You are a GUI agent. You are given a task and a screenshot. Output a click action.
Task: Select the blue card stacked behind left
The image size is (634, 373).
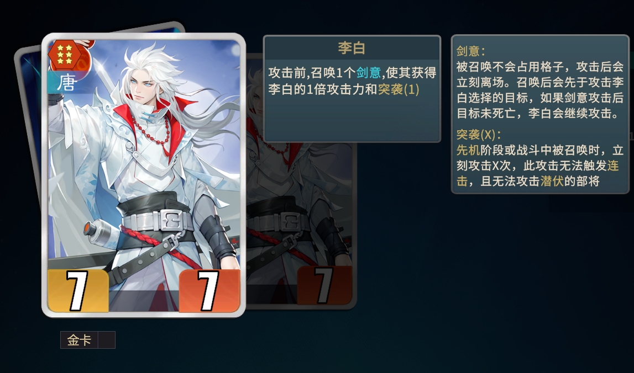click(29, 121)
